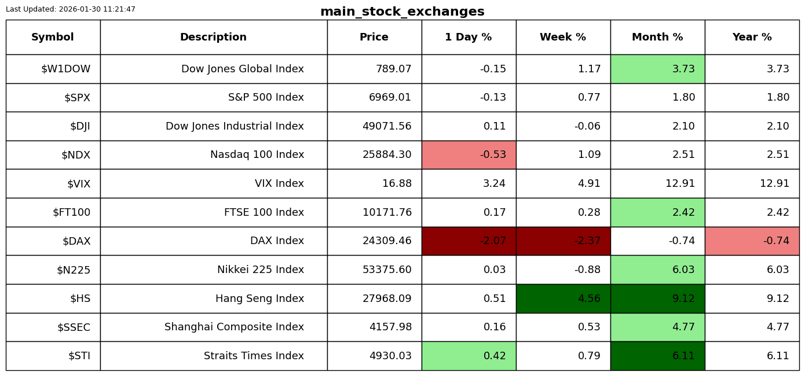This screenshot has height=376, width=805.
Task: Click the Hang Seng Index description
Action: [x=259, y=298]
